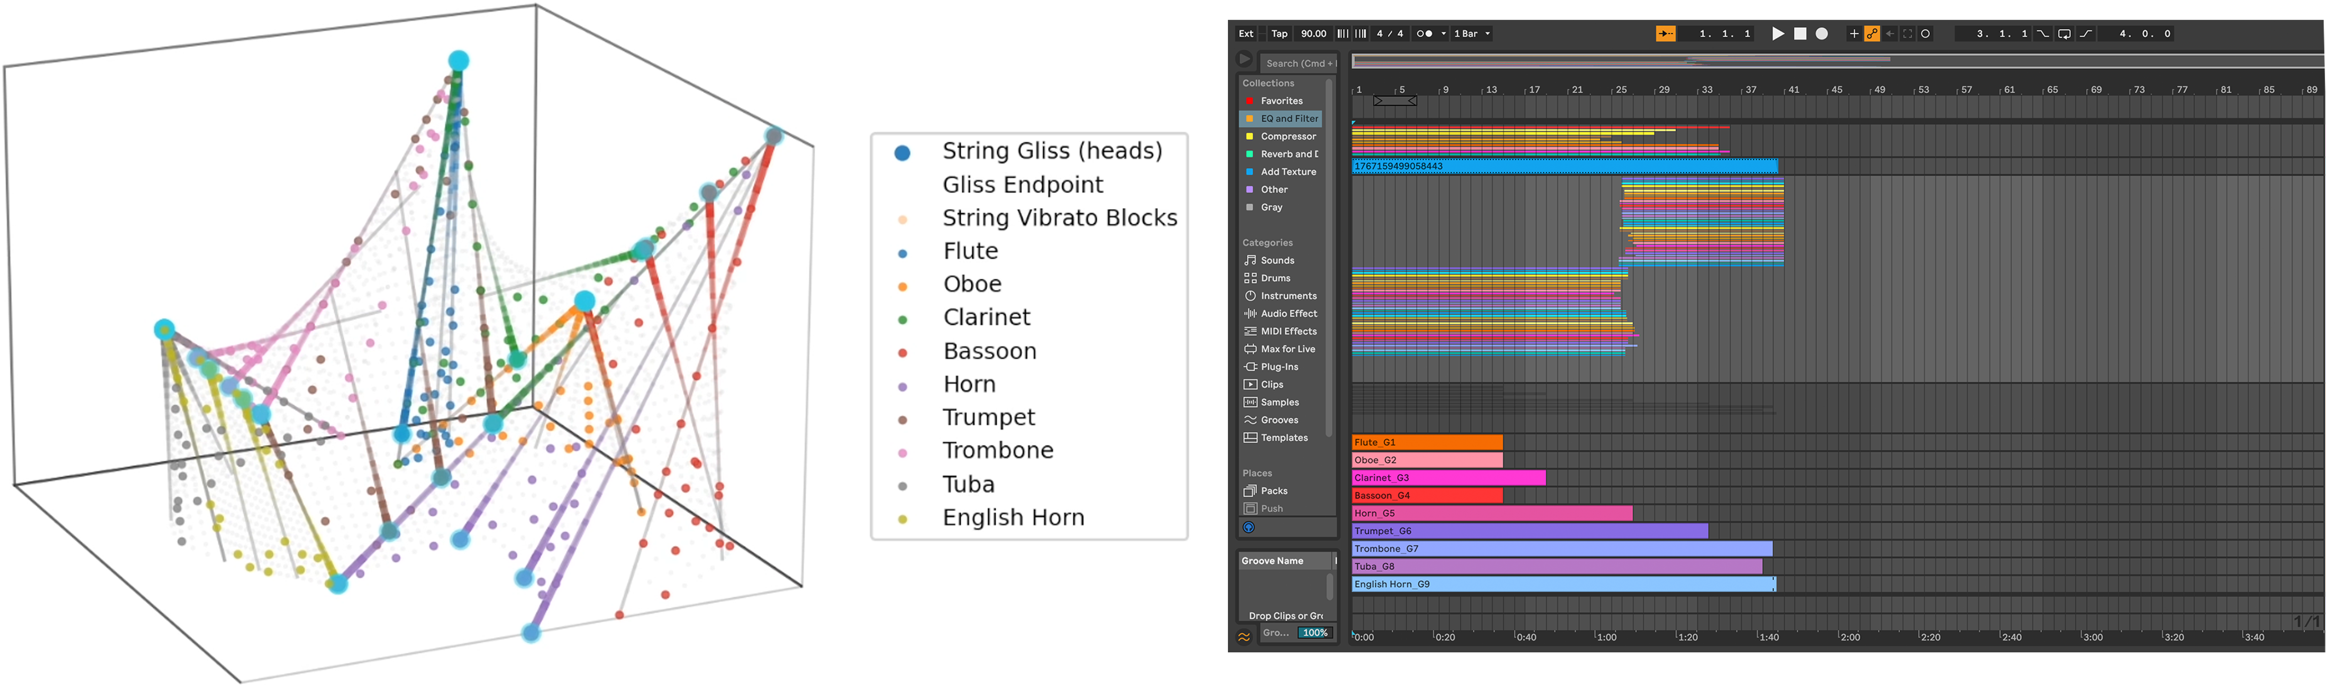The height and width of the screenshot is (691, 2326).
Task: Click the global groove amount 100% value
Action: [x=1315, y=633]
